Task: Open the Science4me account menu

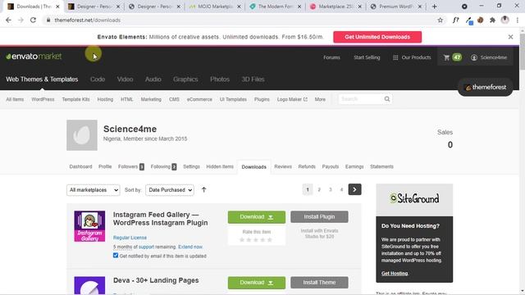Action: tap(489, 57)
